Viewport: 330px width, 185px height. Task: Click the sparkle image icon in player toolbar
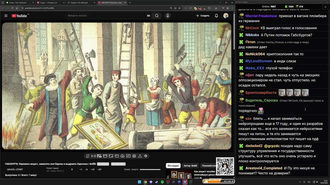pyautogui.click(x=128, y=156)
